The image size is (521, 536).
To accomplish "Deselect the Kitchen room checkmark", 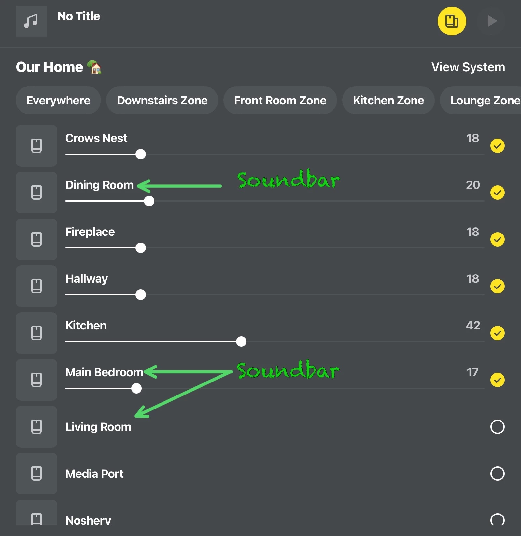I will (497, 333).
